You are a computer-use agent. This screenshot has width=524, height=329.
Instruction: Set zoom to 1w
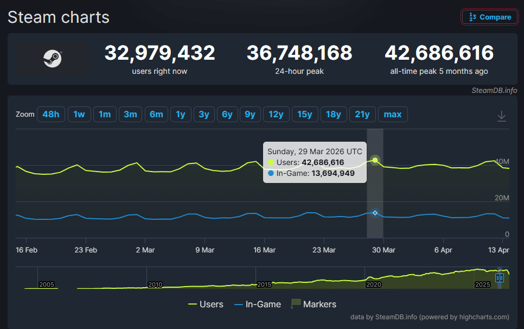[x=79, y=115]
